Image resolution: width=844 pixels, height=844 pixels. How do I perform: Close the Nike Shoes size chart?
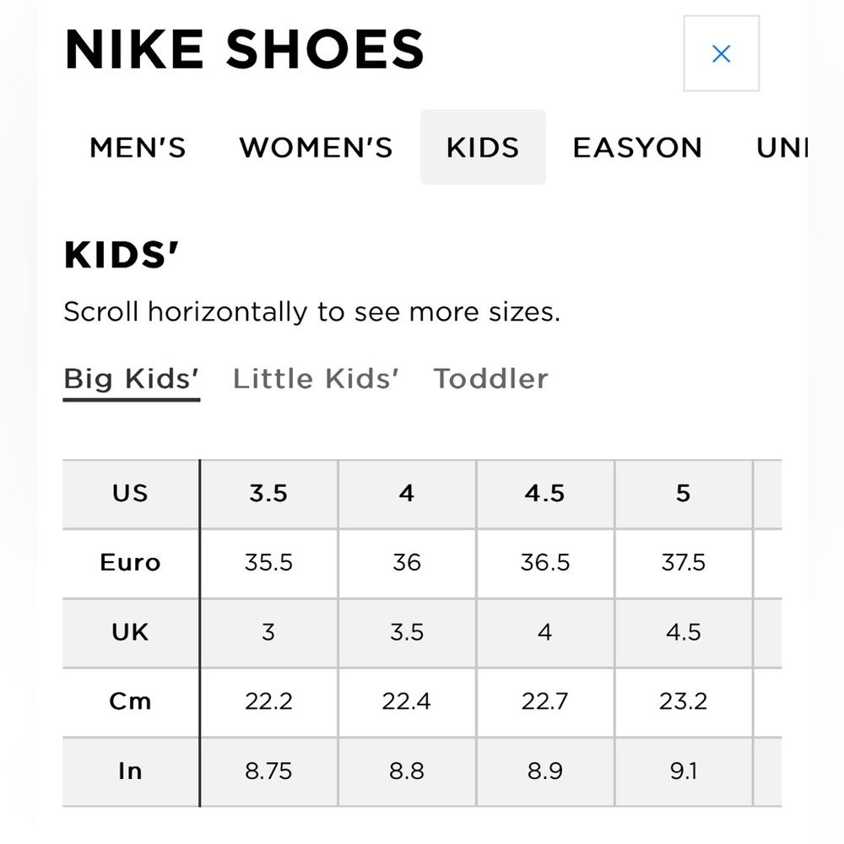721,54
